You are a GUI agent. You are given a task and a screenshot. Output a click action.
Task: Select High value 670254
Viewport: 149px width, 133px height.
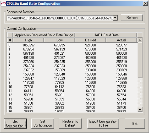tap(29, 49)
